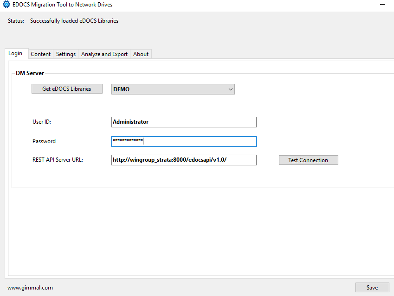394x296 pixels.
Task: Go to the Settings tab
Action: [66, 54]
